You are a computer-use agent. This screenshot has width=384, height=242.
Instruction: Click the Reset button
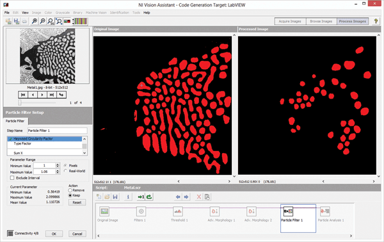(x=77, y=202)
